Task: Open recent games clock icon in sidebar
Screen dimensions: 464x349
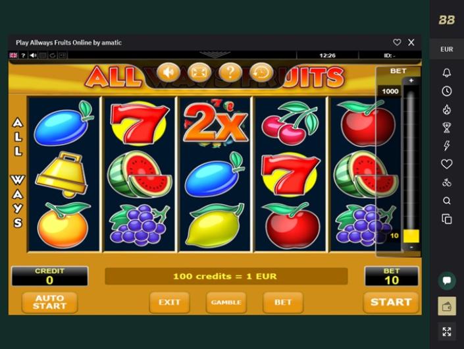Action: [x=446, y=91]
